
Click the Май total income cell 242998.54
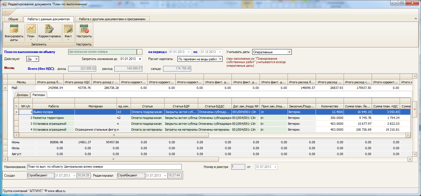tap(49, 88)
